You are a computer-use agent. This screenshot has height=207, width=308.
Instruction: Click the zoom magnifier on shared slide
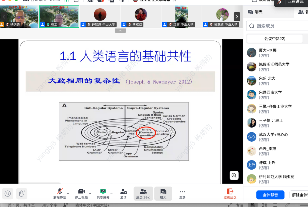pyautogui.click(x=234, y=175)
